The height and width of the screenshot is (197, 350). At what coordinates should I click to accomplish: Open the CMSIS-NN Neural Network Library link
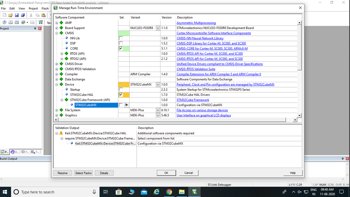coord(200,38)
